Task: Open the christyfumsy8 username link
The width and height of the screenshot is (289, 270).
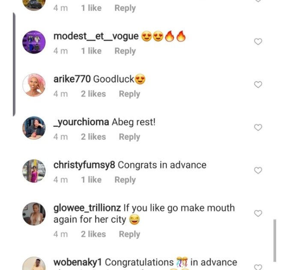Action: click(84, 165)
